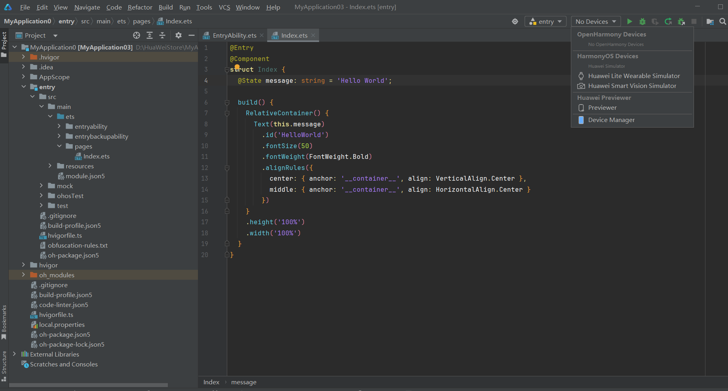
Task: Open the Build menu
Action: 165,7
